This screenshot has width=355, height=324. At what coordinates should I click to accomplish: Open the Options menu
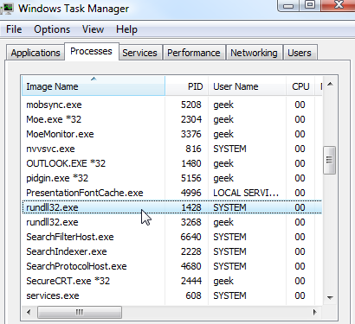pyautogui.click(x=52, y=29)
